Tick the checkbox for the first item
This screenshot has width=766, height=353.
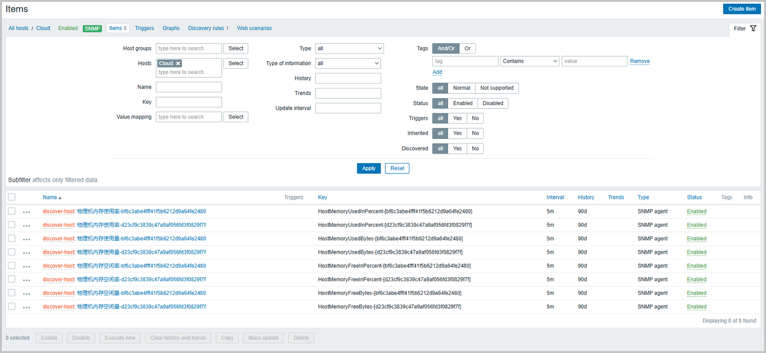11,212
